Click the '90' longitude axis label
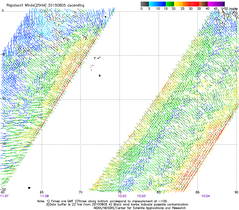The image size is (239, 210). click(236, 192)
